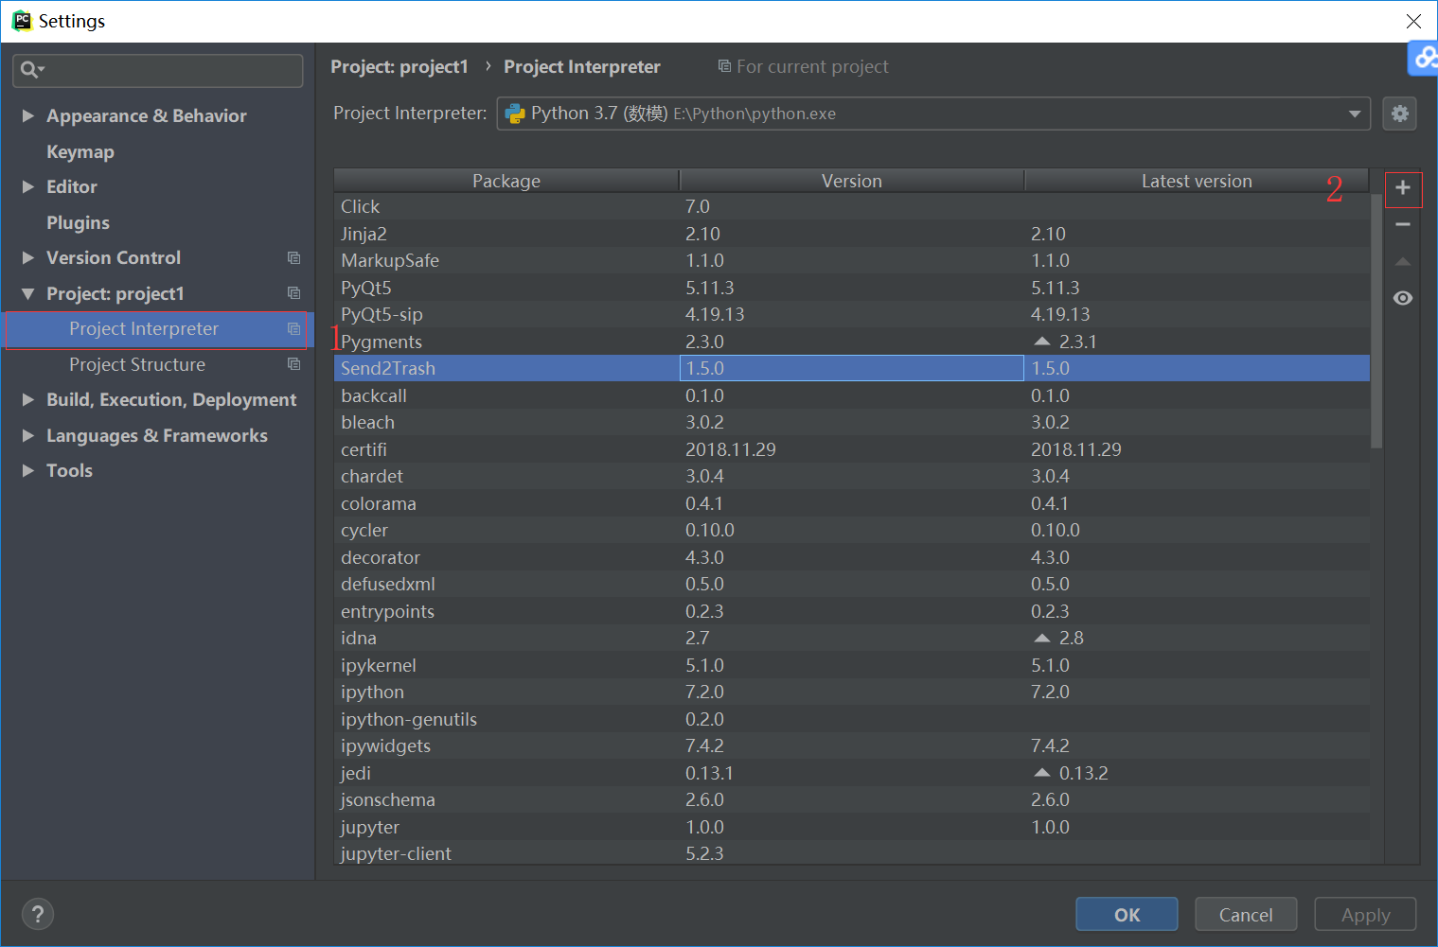The height and width of the screenshot is (947, 1438).
Task: Select Plugins in settings tree
Action: [78, 222]
